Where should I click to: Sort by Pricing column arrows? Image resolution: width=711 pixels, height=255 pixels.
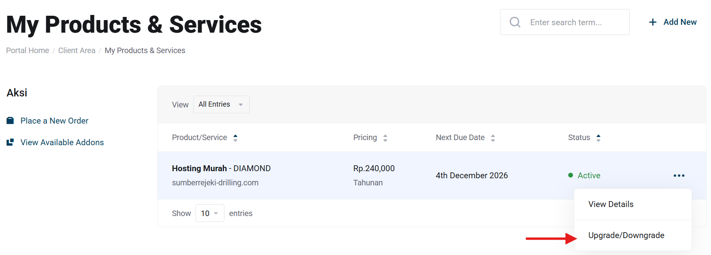[385, 138]
